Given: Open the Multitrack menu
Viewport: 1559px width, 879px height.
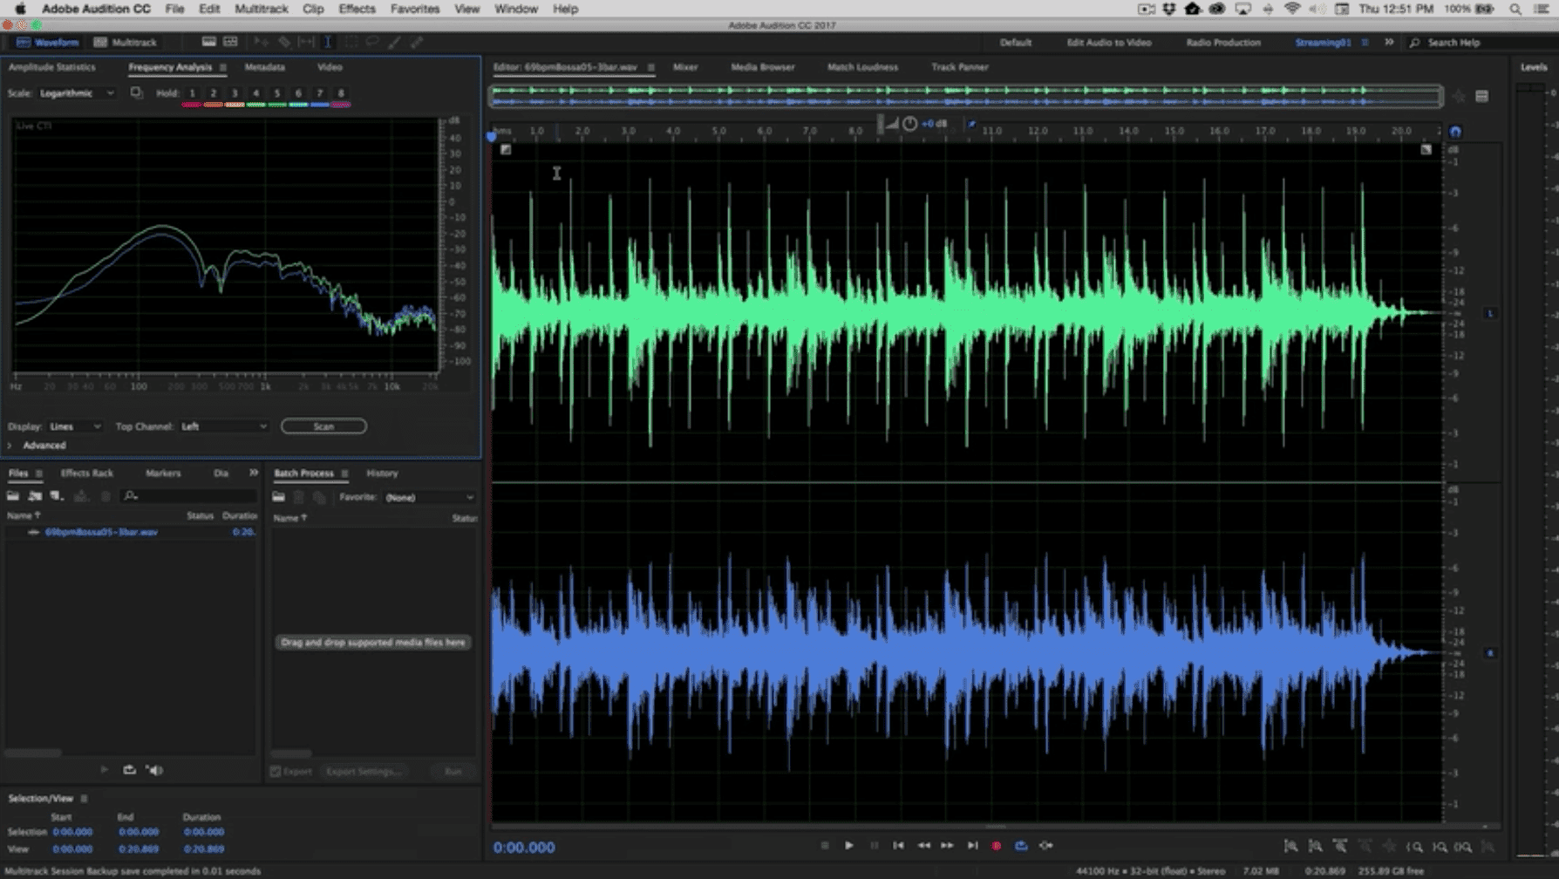Looking at the screenshot, I should pyautogui.click(x=261, y=9).
